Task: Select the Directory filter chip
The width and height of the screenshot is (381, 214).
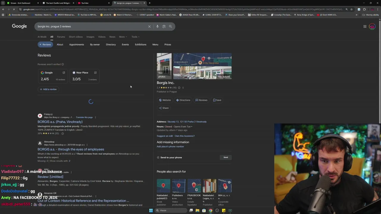Action: (111, 45)
